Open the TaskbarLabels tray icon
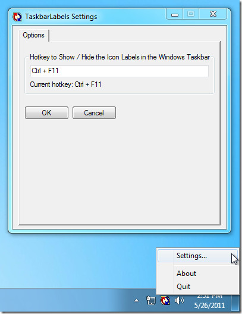The height and width of the screenshot is (314, 242). click(165, 300)
